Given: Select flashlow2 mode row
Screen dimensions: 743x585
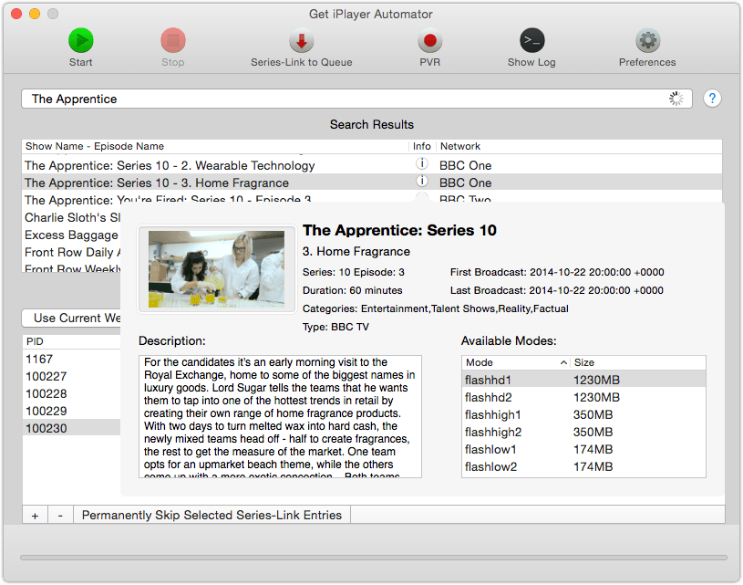Looking at the screenshot, I should pyautogui.click(x=583, y=467).
